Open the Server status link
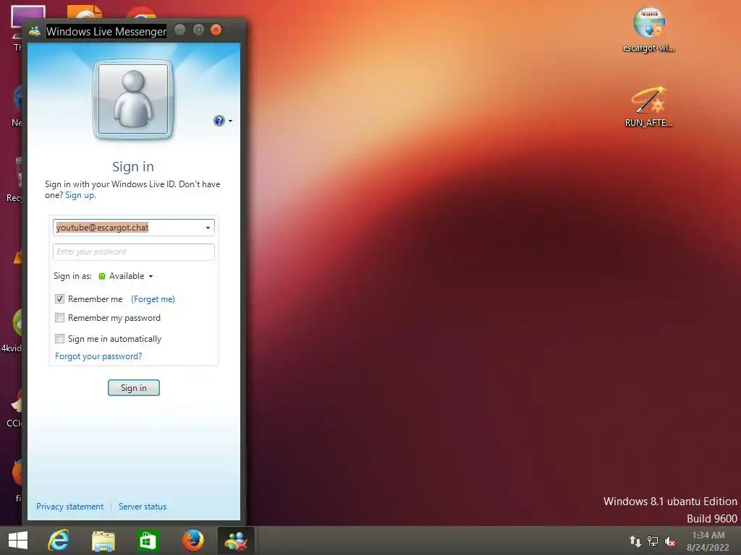This screenshot has width=741, height=555. [x=143, y=507]
